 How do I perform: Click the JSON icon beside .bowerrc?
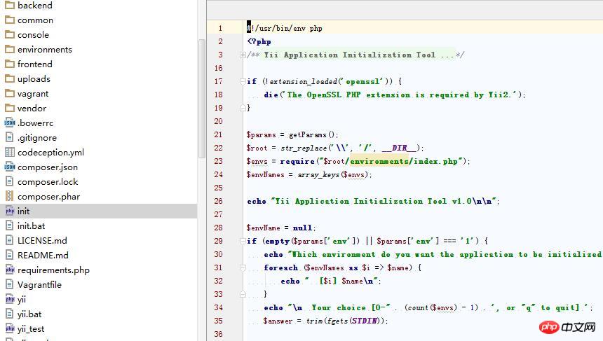(x=10, y=123)
